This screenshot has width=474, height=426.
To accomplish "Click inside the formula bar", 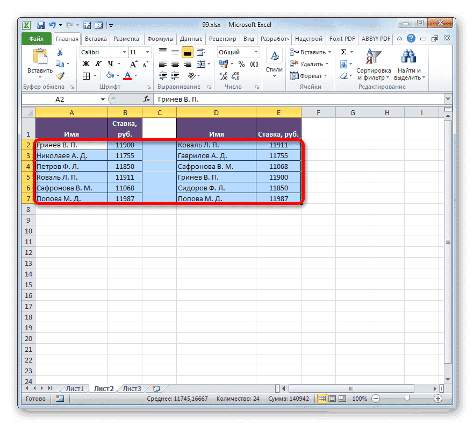I will 242,99.
